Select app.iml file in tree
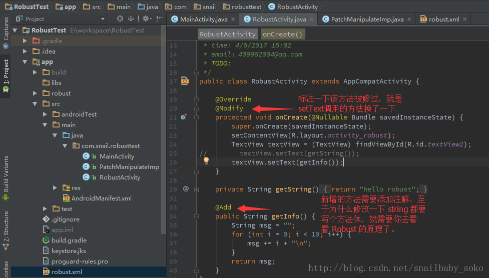The width and height of the screenshot is (489, 278). 62,229
